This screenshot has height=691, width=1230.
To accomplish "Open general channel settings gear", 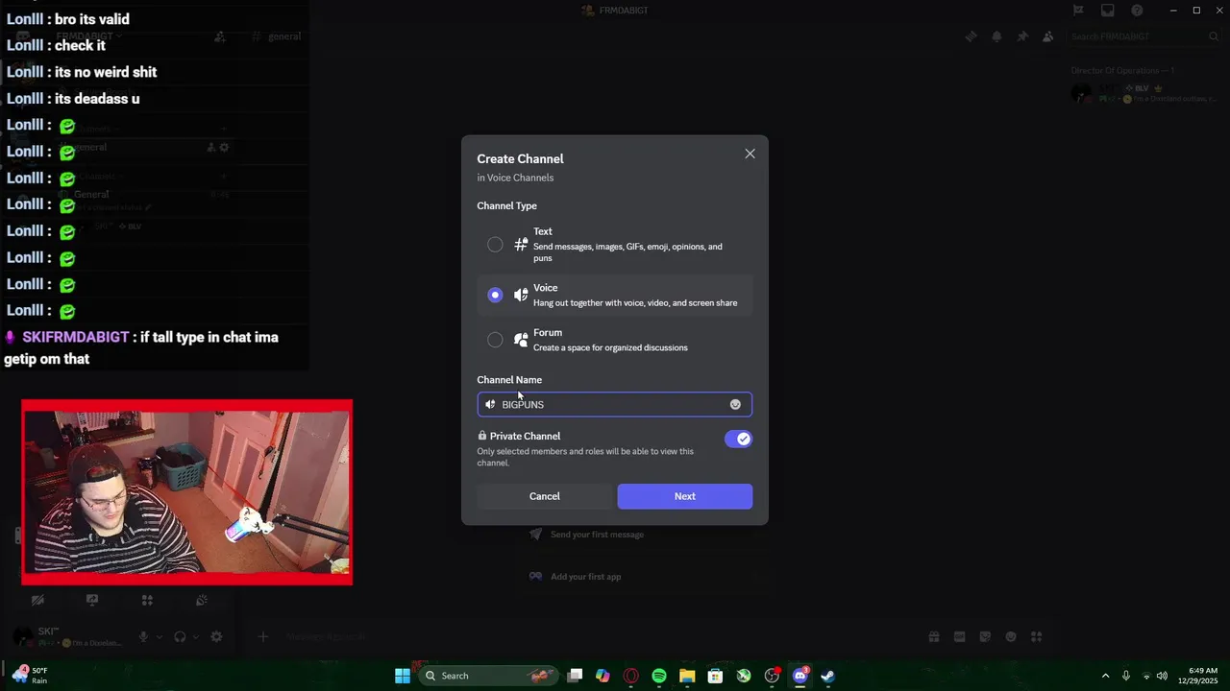I will click(x=224, y=148).
